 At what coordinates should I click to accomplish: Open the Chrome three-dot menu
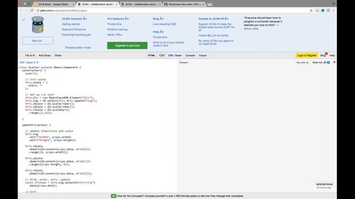(x=333, y=11)
